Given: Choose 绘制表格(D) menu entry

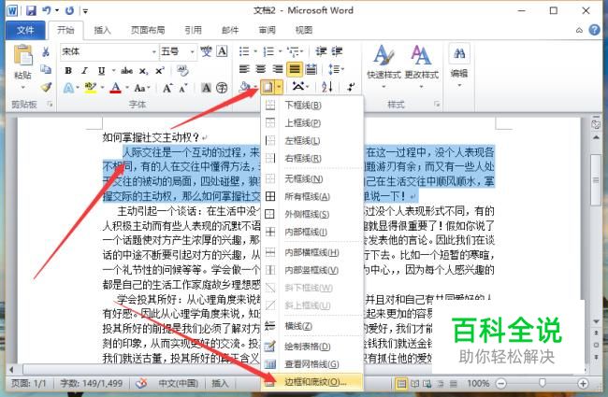Looking at the screenshot, I should click(x=312, y=347).
